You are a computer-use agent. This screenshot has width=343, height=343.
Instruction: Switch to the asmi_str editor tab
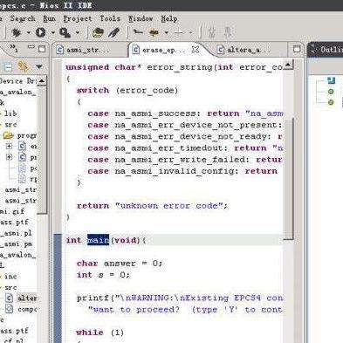pyautogui.click(x=84, y=50)
